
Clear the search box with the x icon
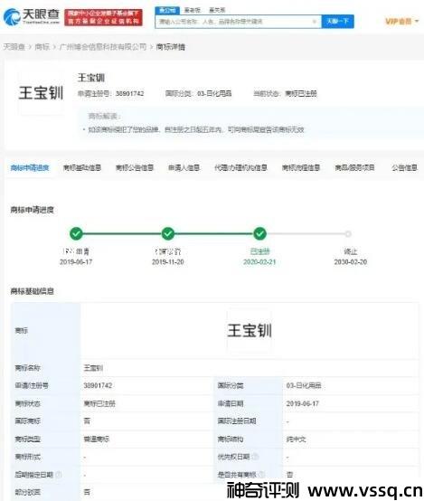(314, 22)
